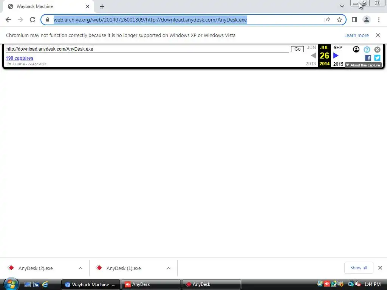Open the browser side panel
The image size is (387, 290).
pos(354,20)
